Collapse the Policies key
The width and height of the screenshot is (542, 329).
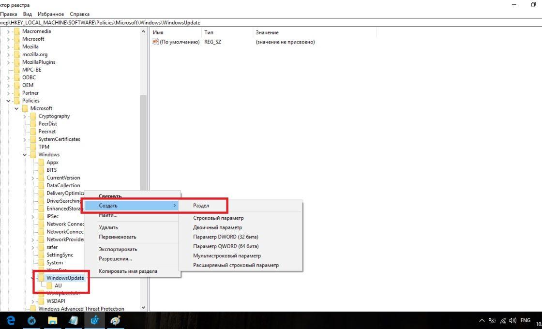(x=8, y=101)
